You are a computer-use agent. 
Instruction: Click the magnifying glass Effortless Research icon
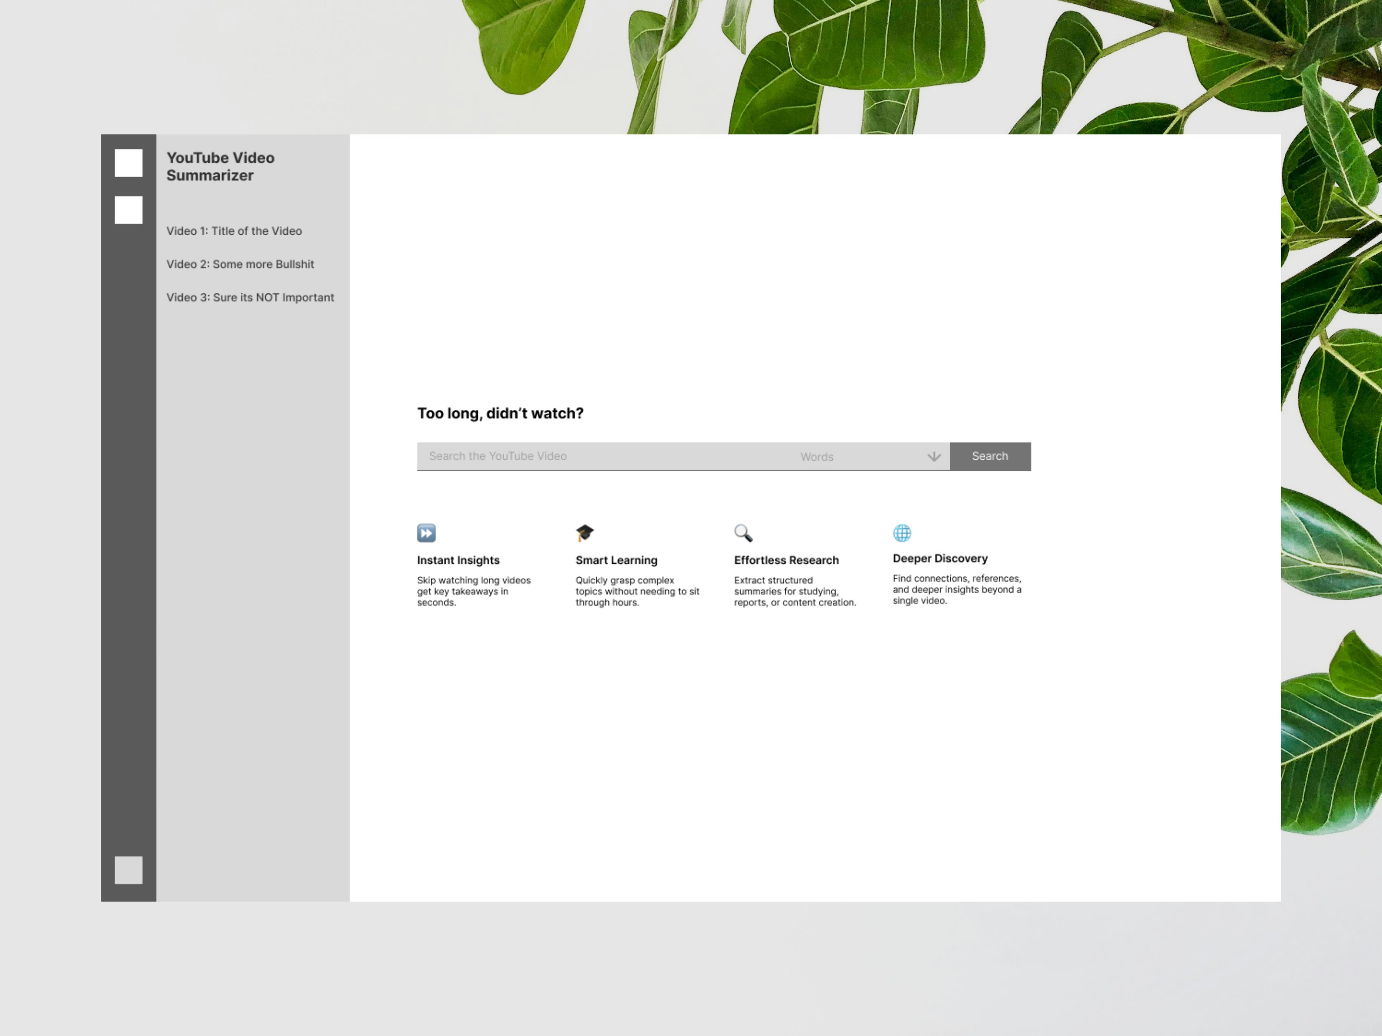(x=743, y=533)
